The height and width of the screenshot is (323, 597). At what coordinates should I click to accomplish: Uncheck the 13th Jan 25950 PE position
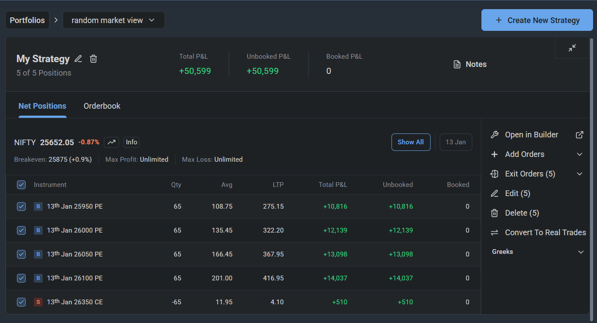(x=21, y=206)
